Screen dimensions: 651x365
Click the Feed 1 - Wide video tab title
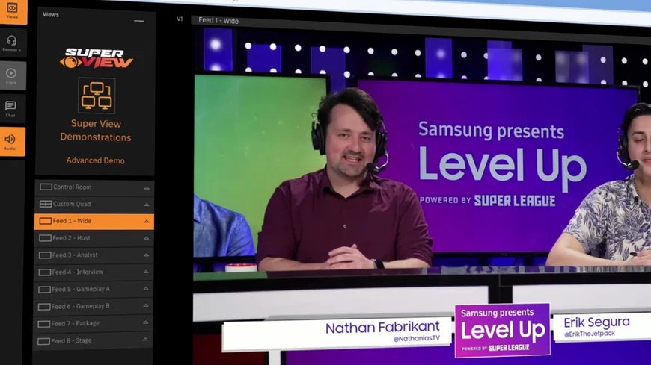click(x=218, y=20)
